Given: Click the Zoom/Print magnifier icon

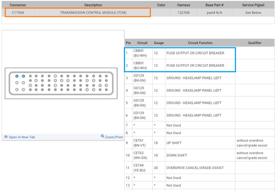Looking at the screenshot, I should click(103, 136).
